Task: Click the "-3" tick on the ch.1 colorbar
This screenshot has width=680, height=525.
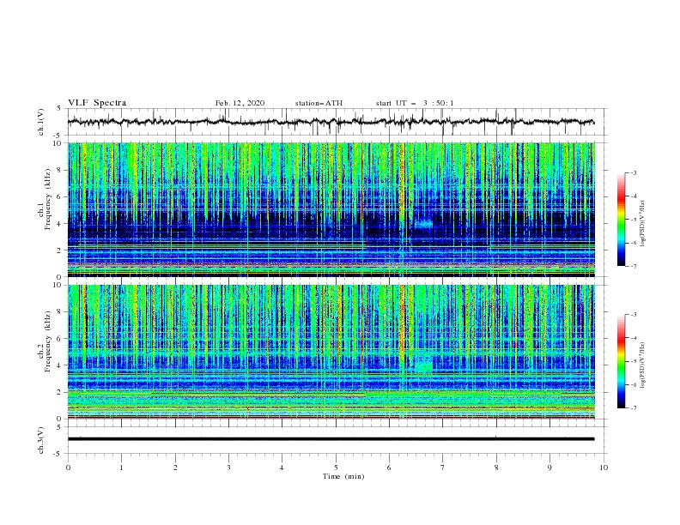Action: 633,172
